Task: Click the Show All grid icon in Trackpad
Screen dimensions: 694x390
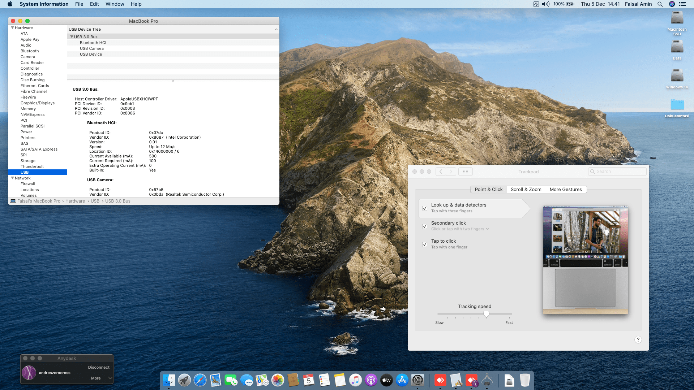Action: click(466, 172)
